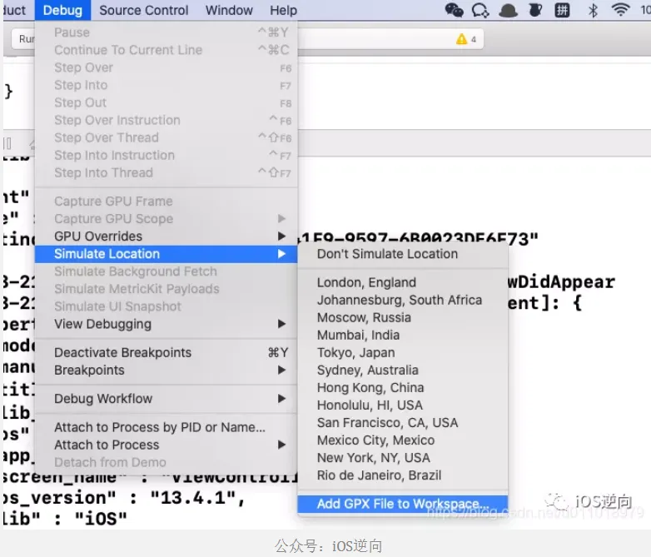Image resolution: width=651 pixels, height=557 pixels.
Task: Select Hong Kong, China location
Action: [403, 387]
